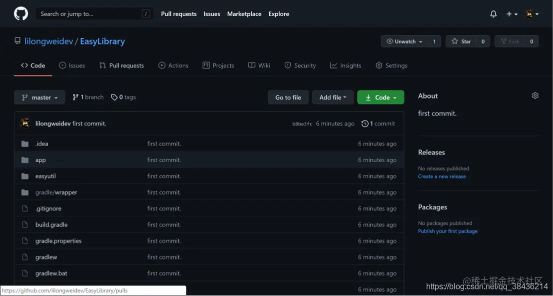
Task: Click the stargazers count 0
Action: 483,41
